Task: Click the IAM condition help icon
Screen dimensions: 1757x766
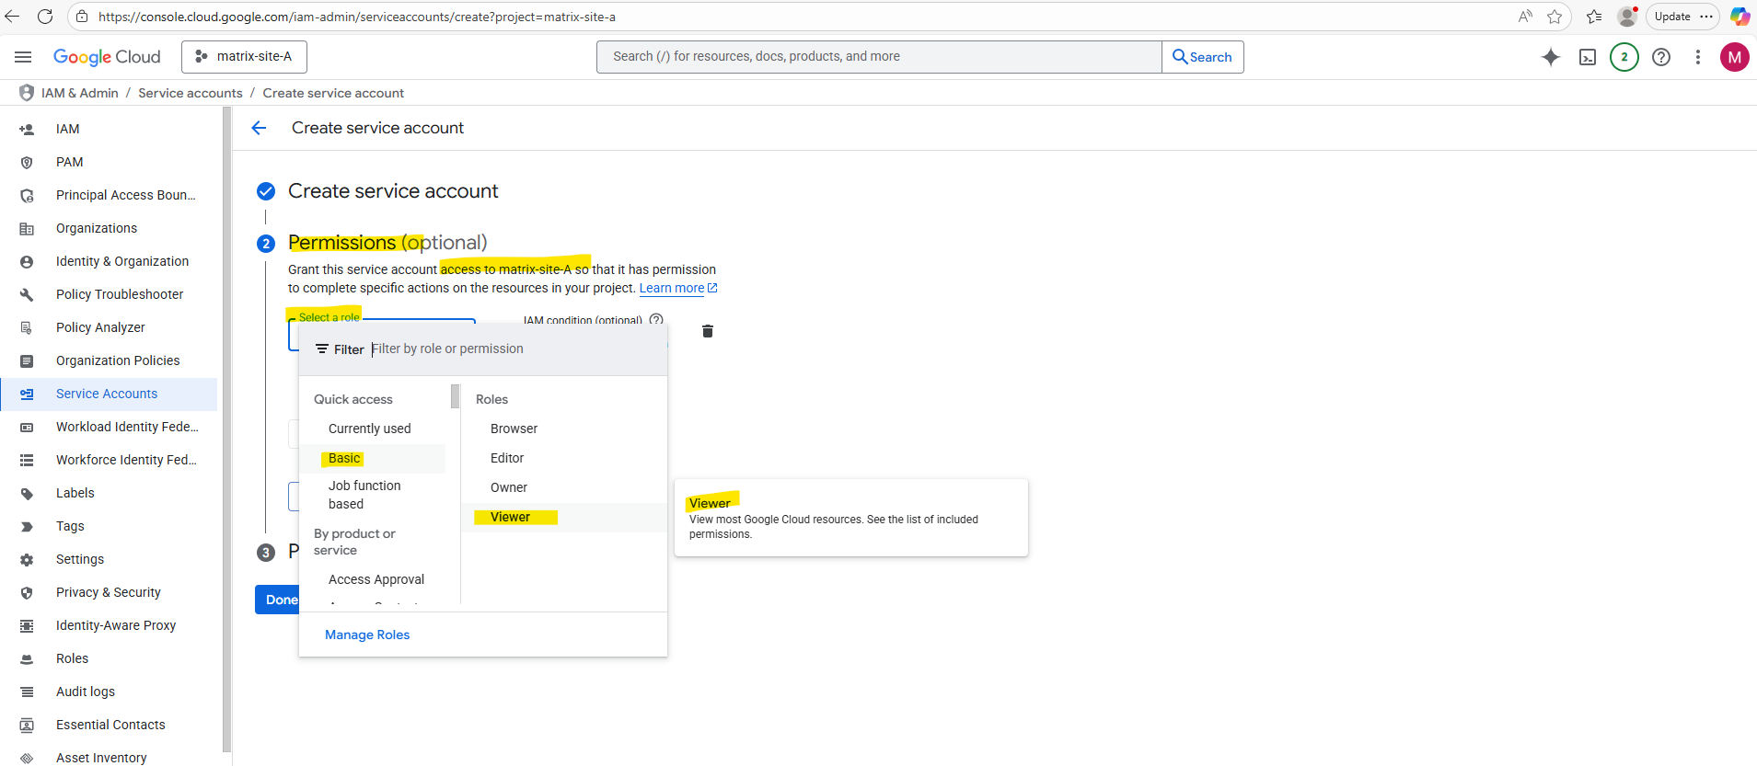Action: [x=656, y=320]
